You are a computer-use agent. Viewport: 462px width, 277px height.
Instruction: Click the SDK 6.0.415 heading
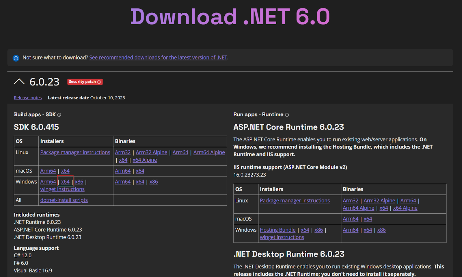coord(36,127)
